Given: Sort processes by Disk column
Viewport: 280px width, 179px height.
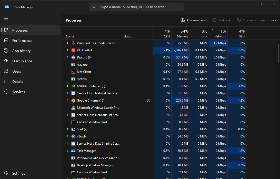Looking at the screenshot, I should (x=200, y=33).
